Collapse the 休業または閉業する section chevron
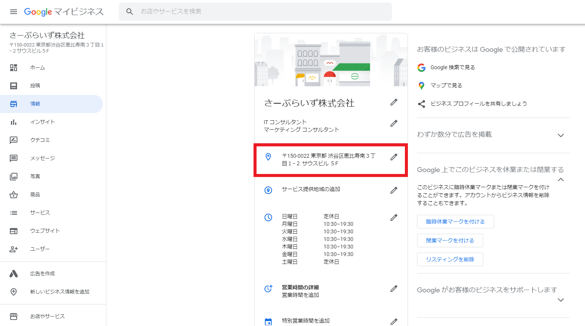The width and height of the screenshot is (585, 326). [x=561, y=180]
